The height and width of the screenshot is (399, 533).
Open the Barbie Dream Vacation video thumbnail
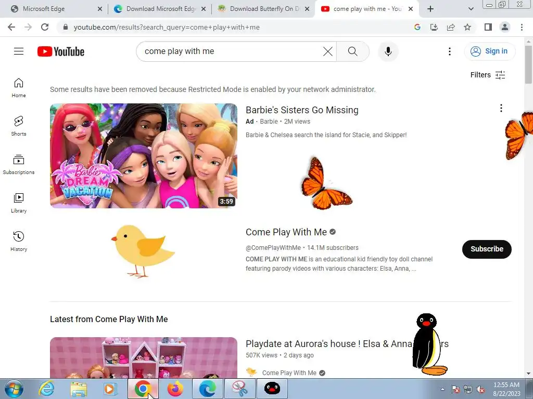click(144, 156)
